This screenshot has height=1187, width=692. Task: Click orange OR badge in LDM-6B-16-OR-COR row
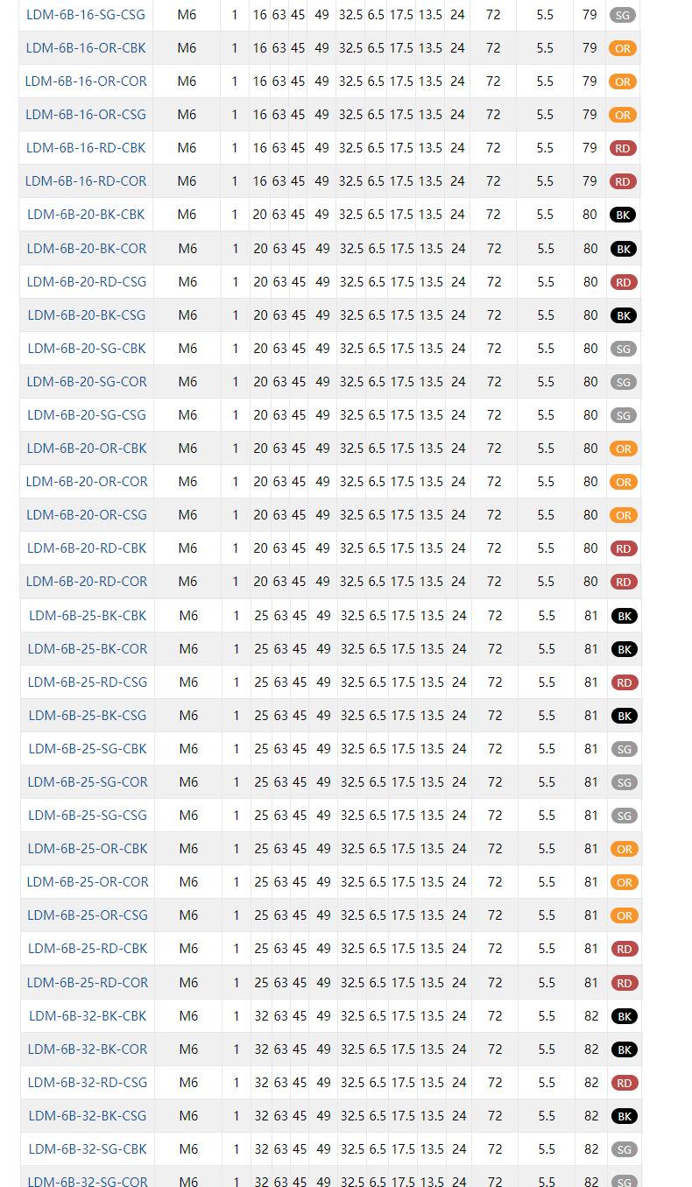623,81
